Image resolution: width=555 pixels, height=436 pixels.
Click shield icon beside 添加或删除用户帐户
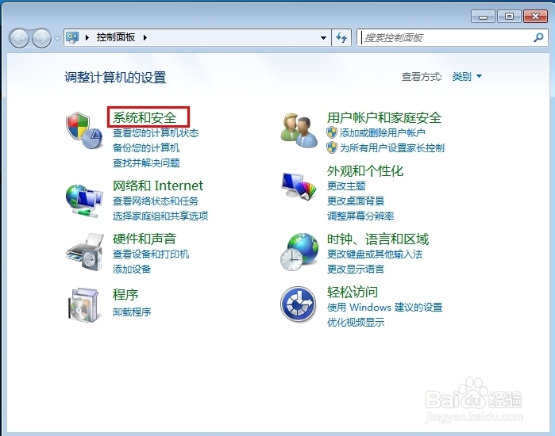(332, 132)
